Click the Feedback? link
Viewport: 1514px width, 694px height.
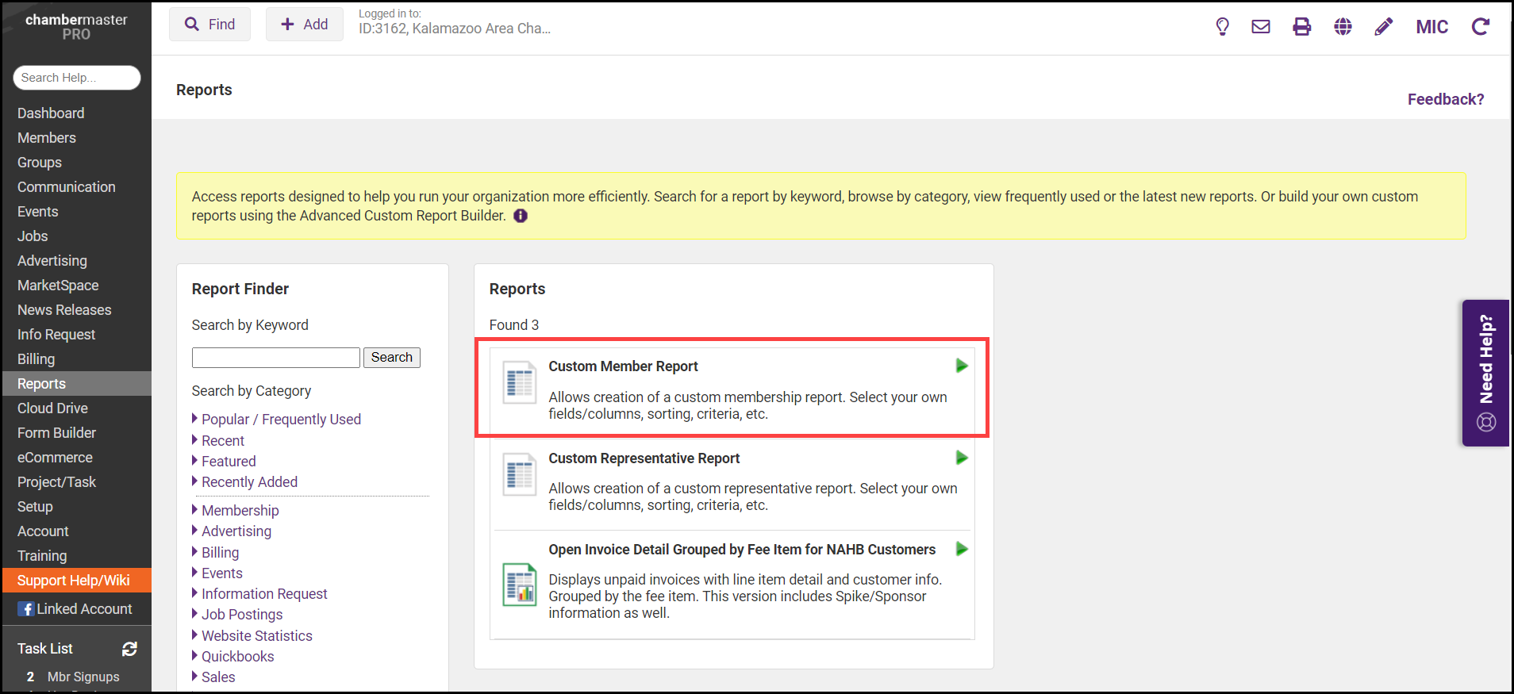pyautogui.click(x=1445, y=99)
